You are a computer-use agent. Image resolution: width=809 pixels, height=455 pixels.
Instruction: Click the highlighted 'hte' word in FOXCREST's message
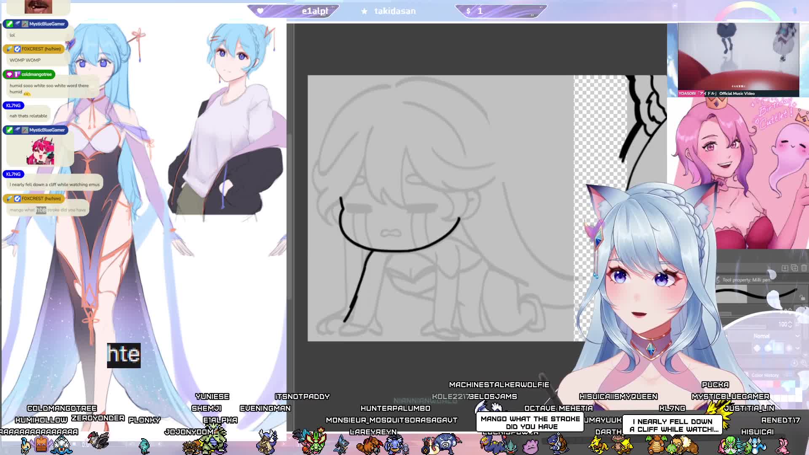41,210
